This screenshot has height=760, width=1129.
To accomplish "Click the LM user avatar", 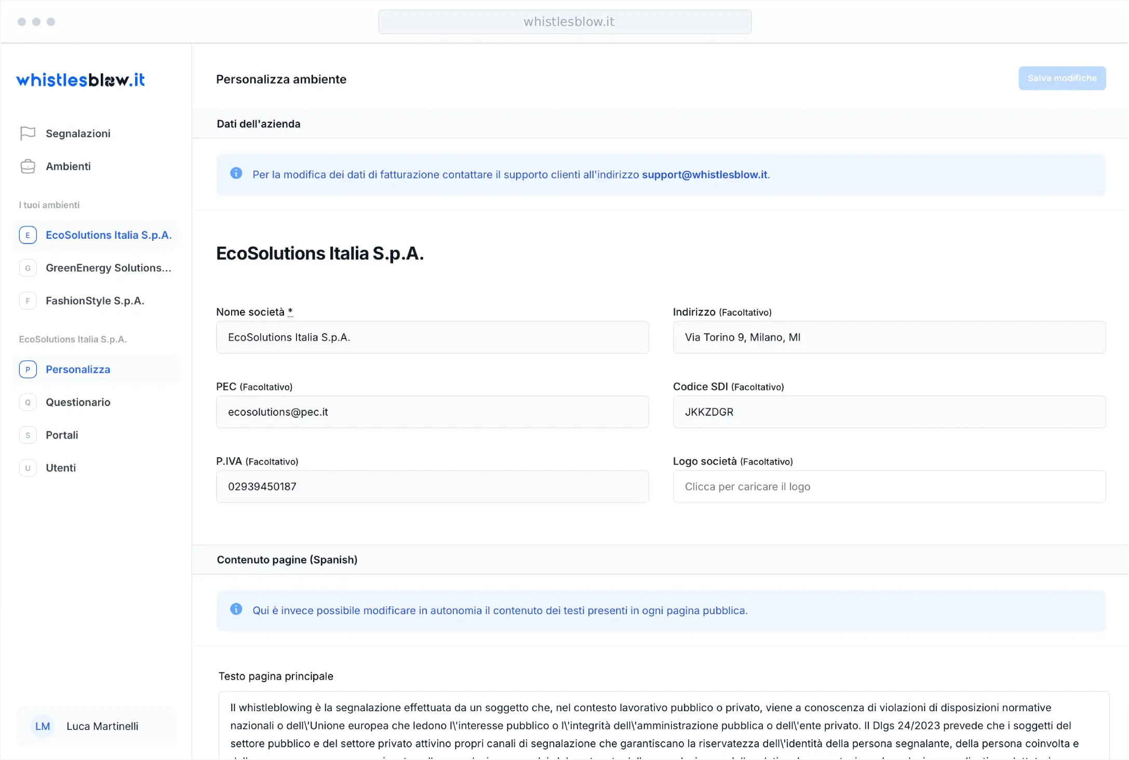I will (43, 726).
